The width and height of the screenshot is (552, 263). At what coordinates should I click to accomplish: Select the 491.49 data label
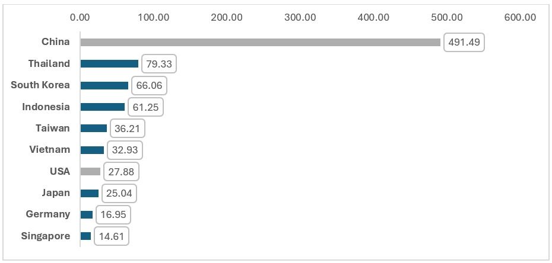(464, 42)
